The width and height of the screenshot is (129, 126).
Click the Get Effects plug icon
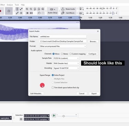pyautogui.click(x=63, y=13)
